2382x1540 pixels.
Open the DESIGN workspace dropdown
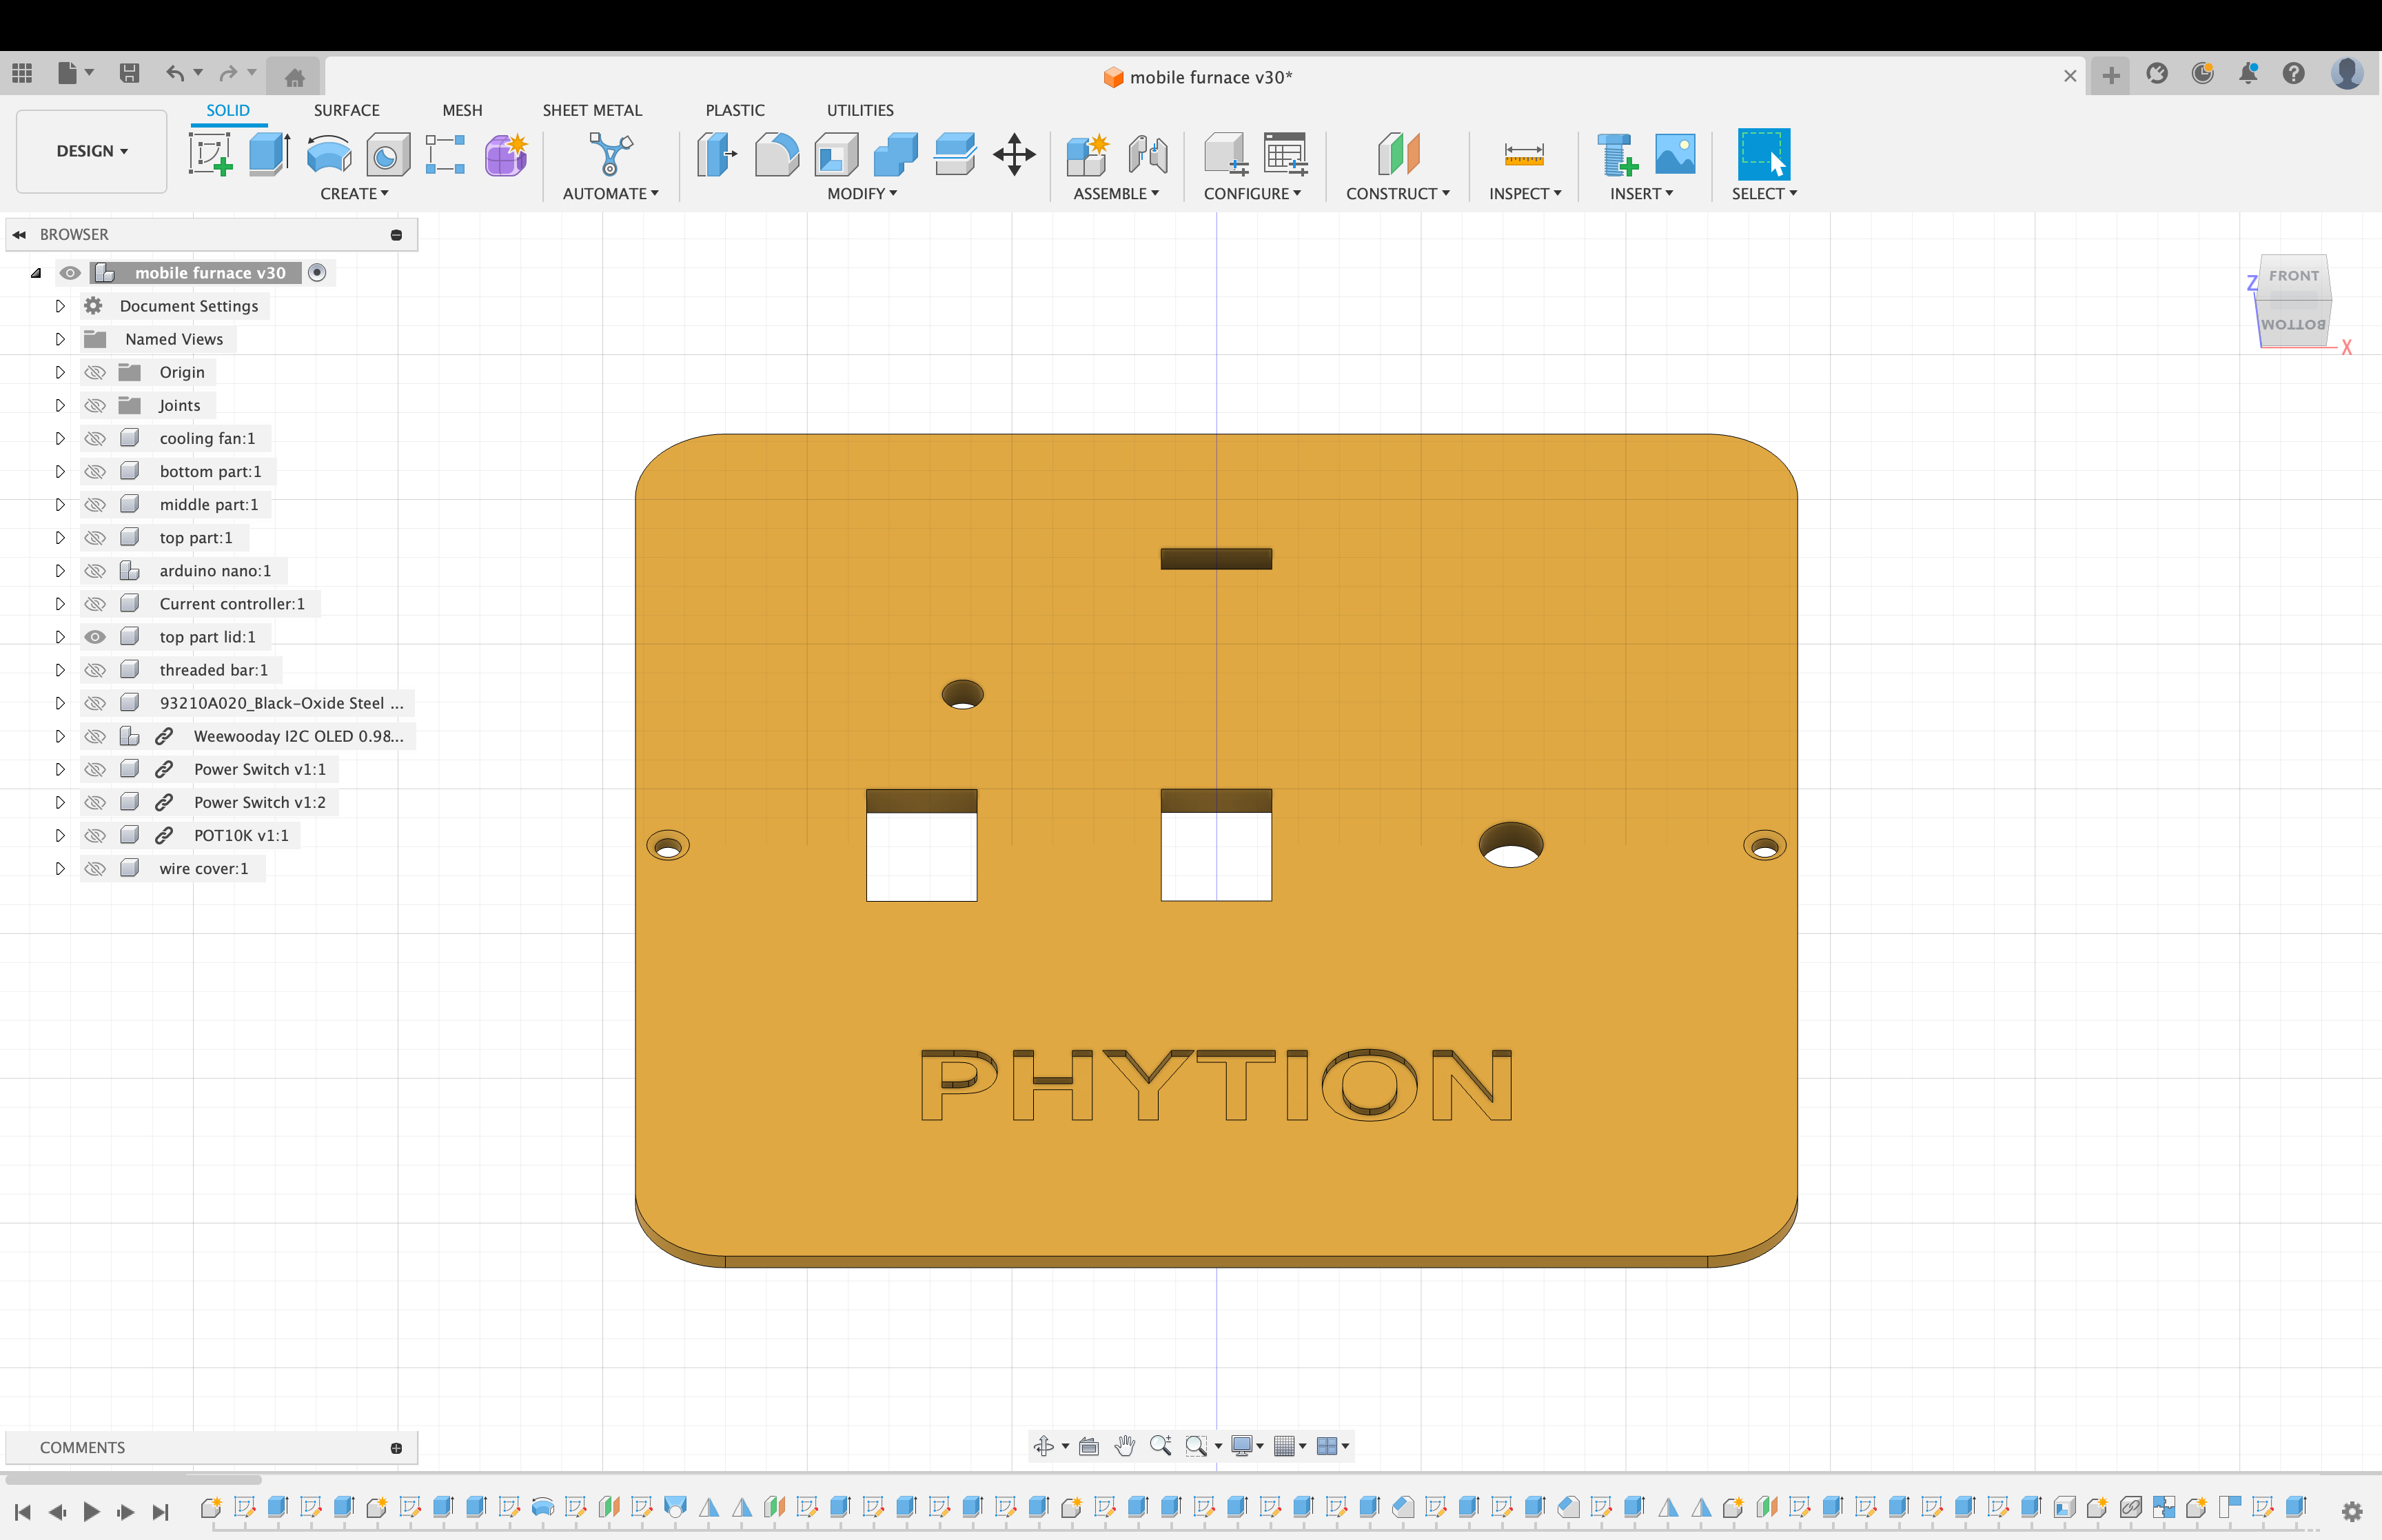click(92, 151)
